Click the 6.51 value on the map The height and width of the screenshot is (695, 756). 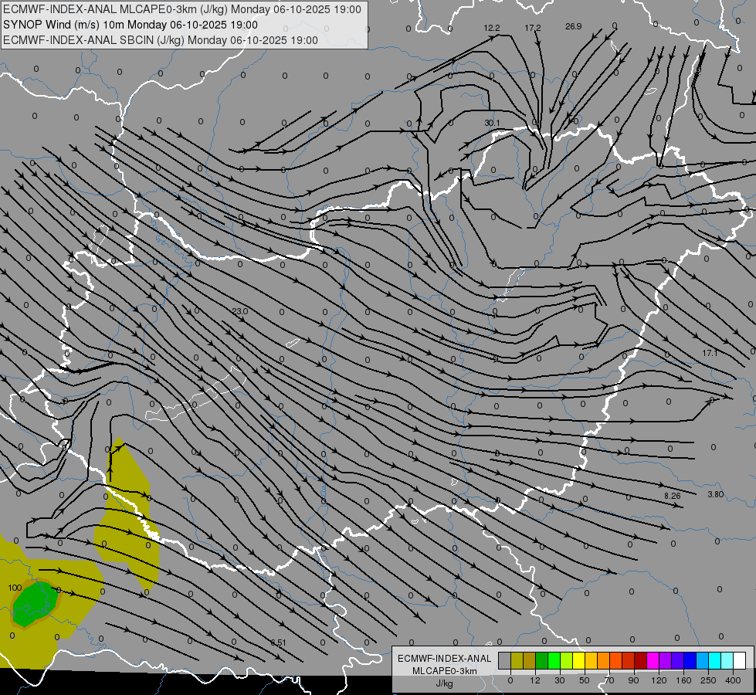[x=278, y=642]
